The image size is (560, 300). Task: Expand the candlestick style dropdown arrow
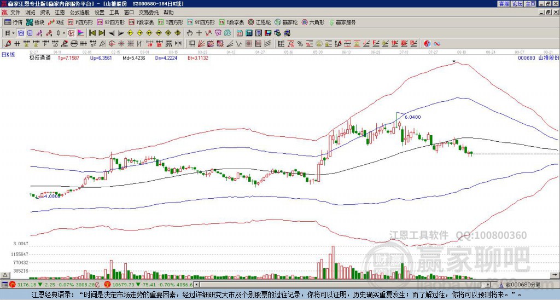tap(64, 33)
